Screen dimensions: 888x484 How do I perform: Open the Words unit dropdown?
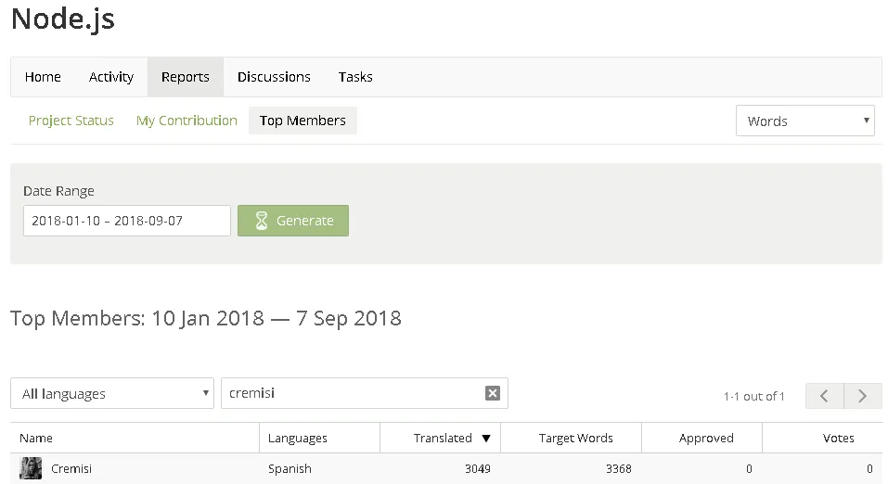804,121
